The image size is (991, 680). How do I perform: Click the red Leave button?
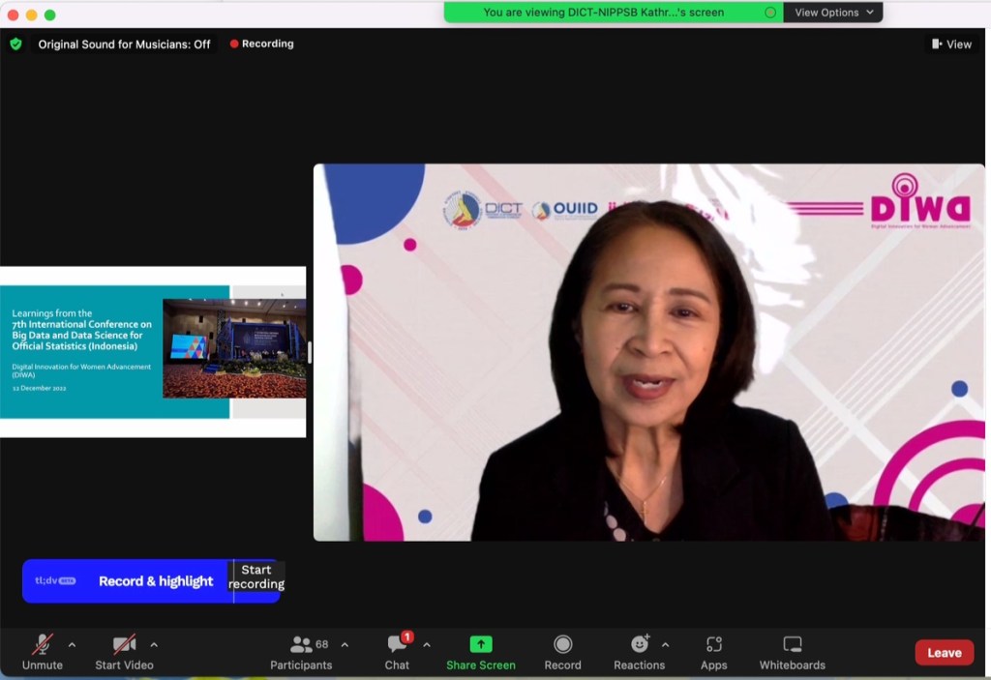[944, 652]
